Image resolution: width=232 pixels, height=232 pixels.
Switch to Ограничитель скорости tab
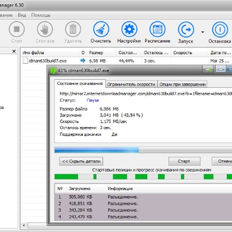pyautogui.click(x=131, y=84)
